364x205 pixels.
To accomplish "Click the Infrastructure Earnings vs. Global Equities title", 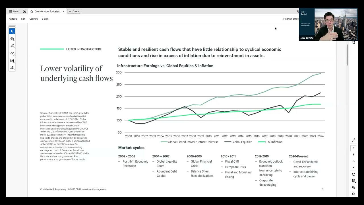I will coord(165,66).
